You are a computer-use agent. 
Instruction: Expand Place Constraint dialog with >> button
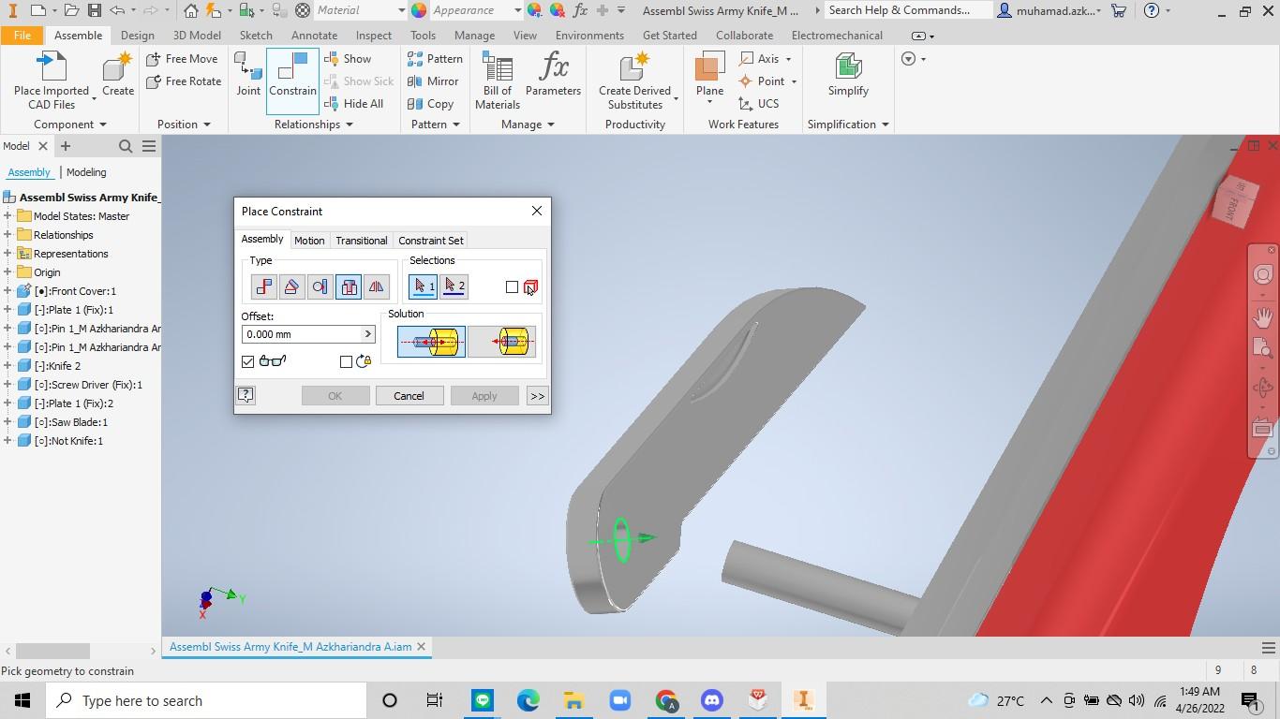537,396
